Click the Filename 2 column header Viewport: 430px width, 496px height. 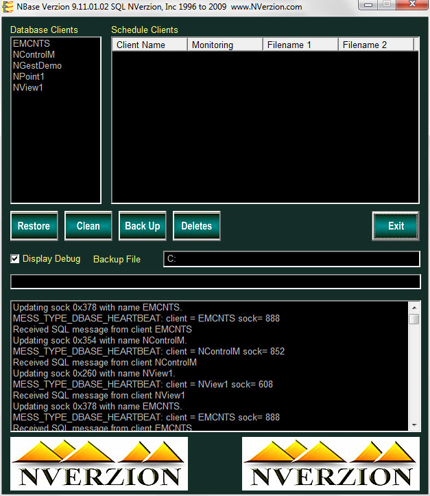[376, 45]
